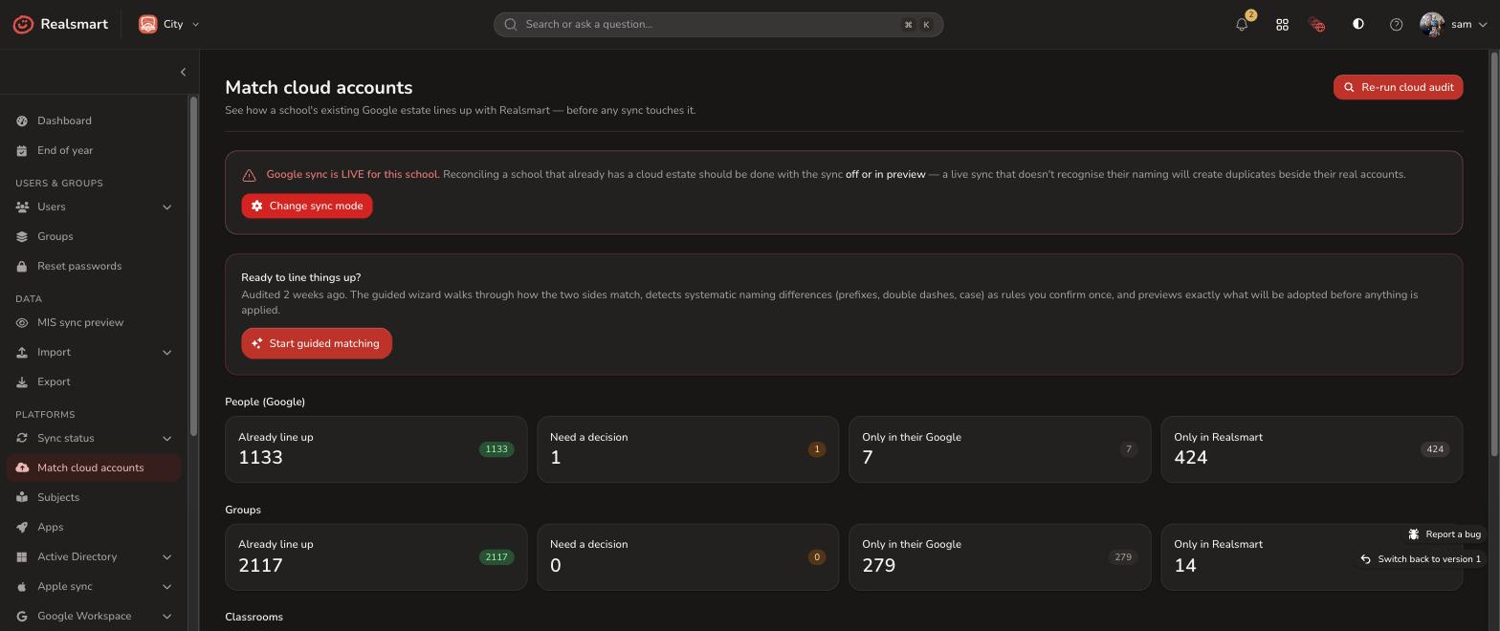Open Export in the sidebar
Image resolution: width=1500 pixels, height=631 pixels.
tap(93, 381)
